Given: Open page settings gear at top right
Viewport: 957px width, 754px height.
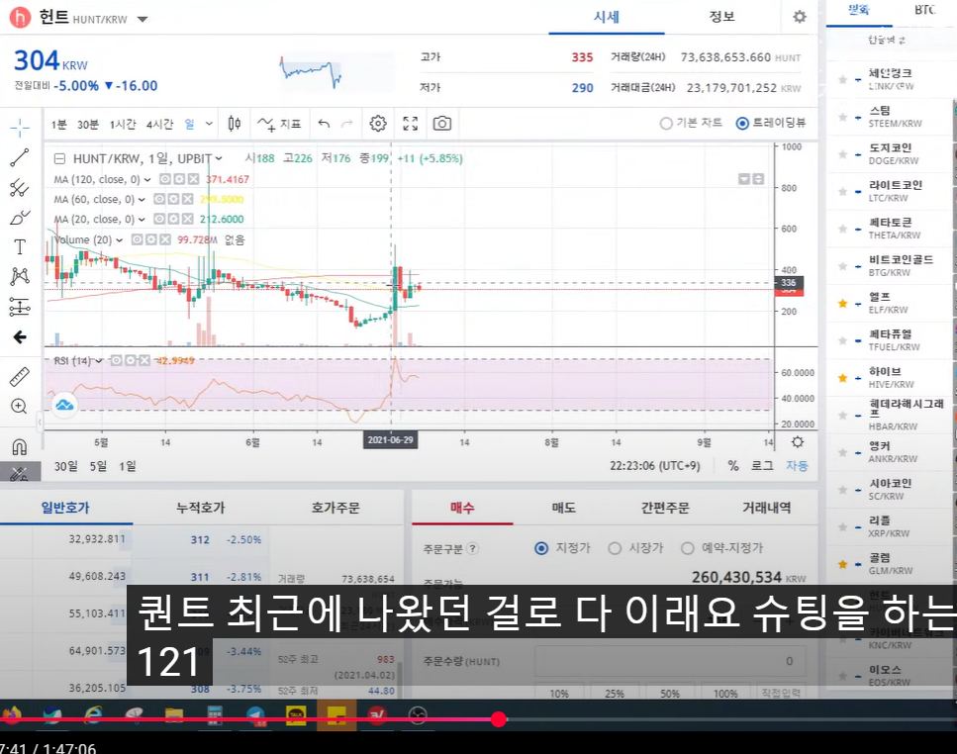Looking at the screenshot, I should (800, 17).
